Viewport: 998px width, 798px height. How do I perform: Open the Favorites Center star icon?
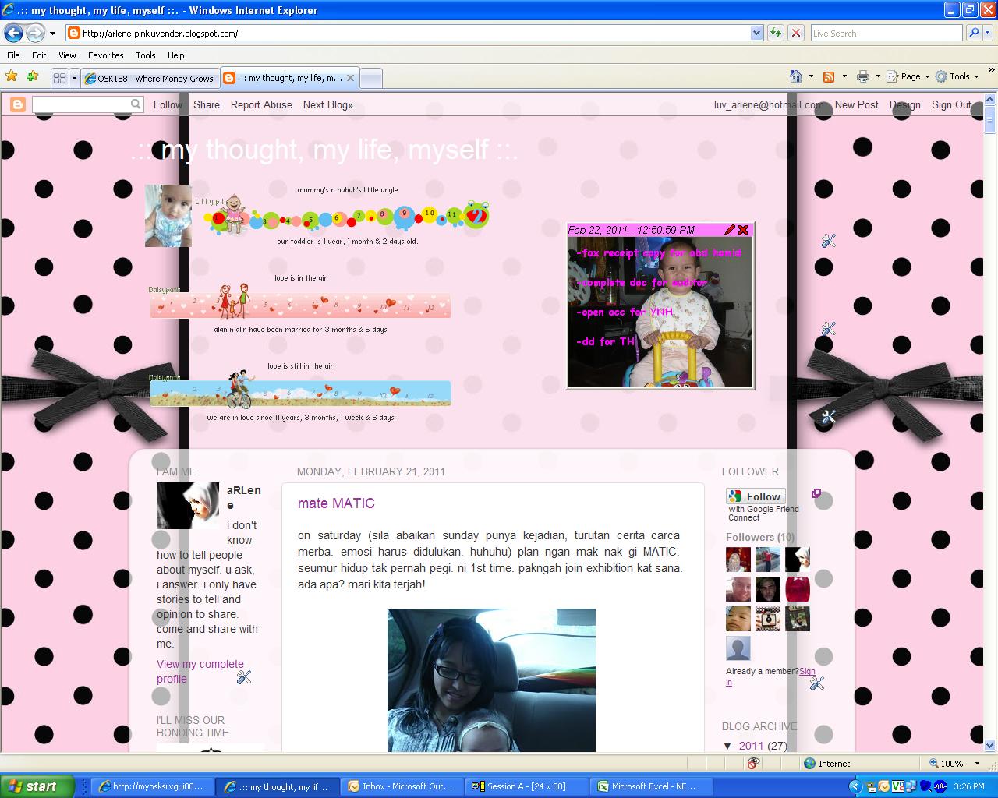tap(12, 76)
